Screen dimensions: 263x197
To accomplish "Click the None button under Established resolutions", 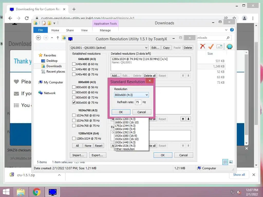I will click(x=88, y=146).
